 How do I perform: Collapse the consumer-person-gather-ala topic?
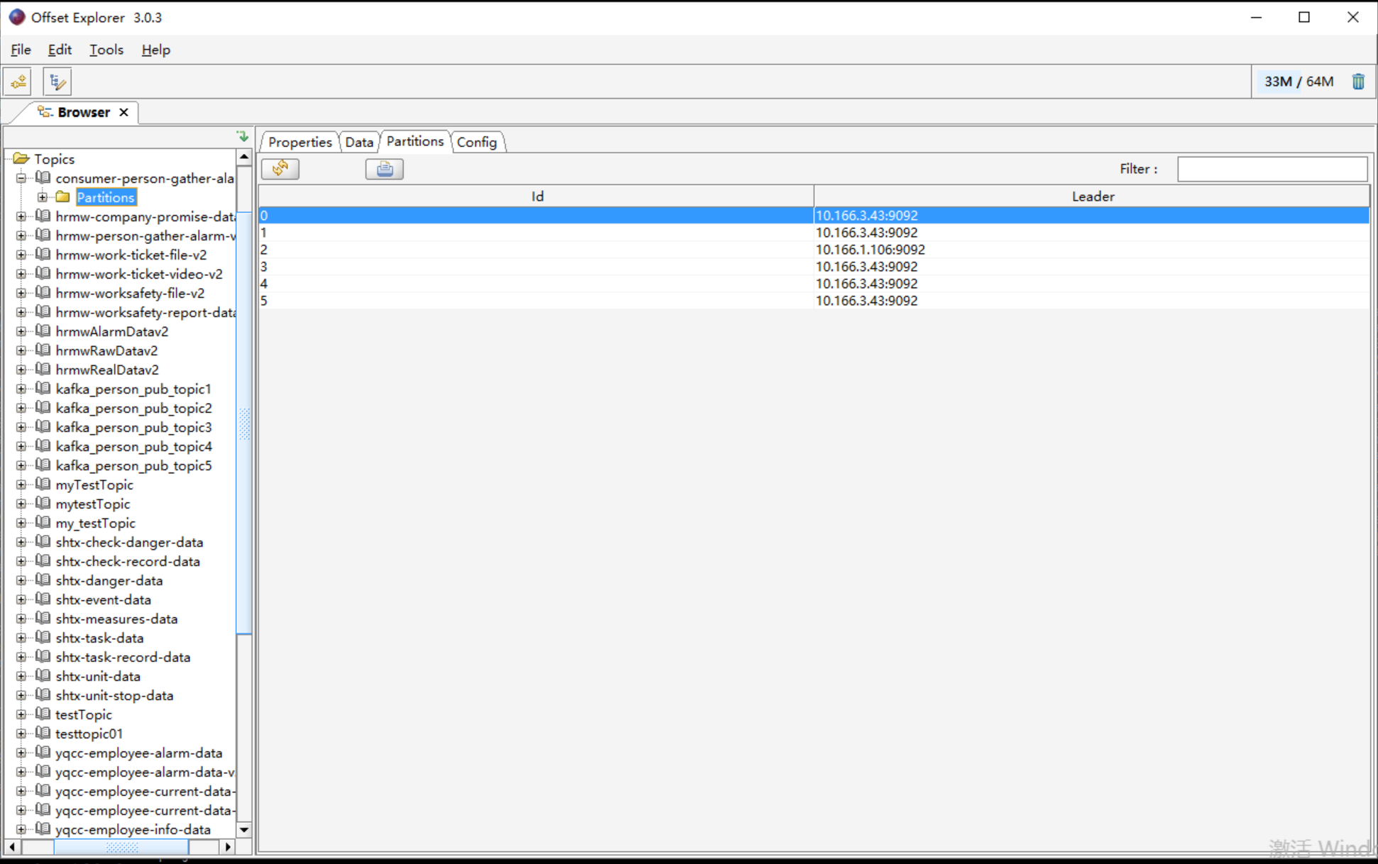click(21, 178)
